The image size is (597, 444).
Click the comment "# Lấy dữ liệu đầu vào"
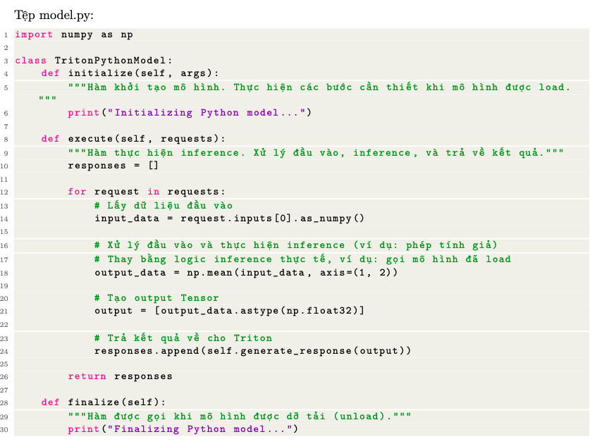(164, 206)
